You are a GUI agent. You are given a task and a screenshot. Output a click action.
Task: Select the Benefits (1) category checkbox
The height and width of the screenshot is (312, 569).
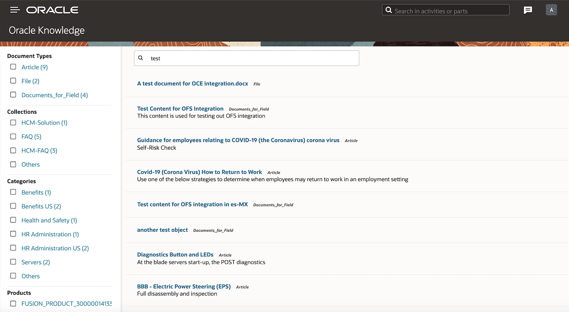tap(13, 192)
